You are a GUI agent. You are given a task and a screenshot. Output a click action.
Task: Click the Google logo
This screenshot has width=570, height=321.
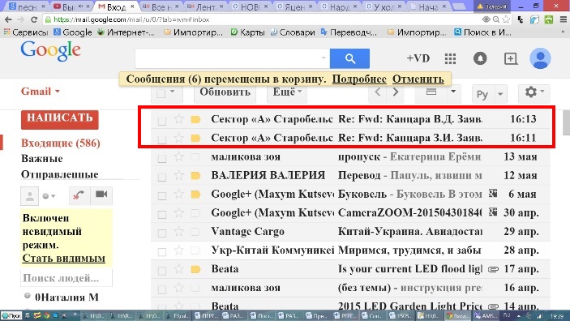pos(50,51)
